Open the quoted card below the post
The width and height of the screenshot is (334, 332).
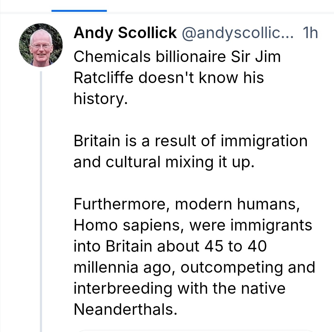(195, 330)
